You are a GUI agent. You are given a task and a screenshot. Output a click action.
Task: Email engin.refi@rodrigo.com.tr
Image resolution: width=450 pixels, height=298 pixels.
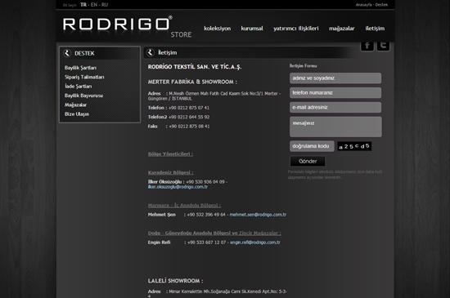pyautogui.click(x=254, y=242)
